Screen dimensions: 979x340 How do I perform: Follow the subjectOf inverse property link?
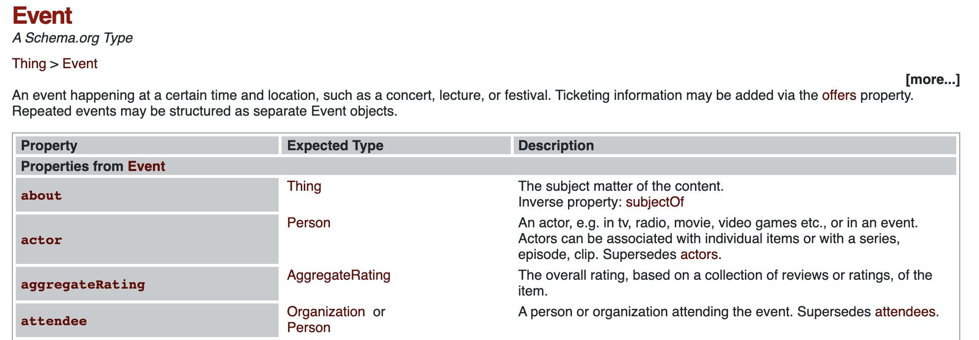tap(654, 202)
